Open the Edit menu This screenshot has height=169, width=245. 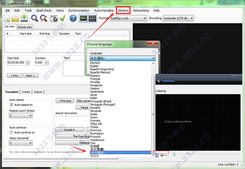click(x=17, y=11)
